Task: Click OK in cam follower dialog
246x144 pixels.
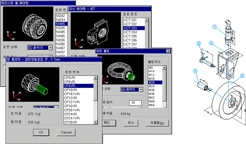Action: (41, 132)
